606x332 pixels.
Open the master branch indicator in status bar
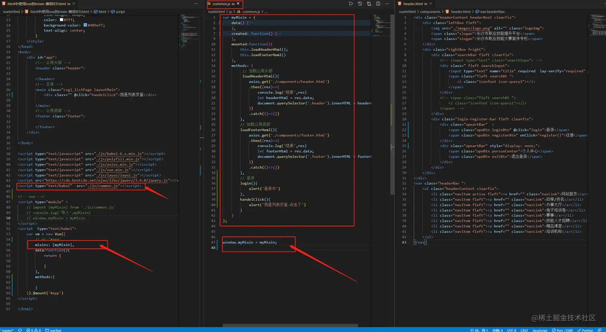pos(7,330)
